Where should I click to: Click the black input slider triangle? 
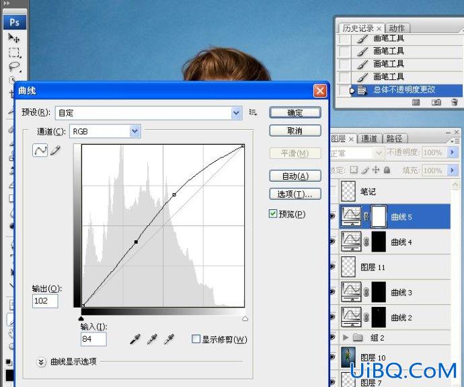pyautogui.click(x=81, y=318)
